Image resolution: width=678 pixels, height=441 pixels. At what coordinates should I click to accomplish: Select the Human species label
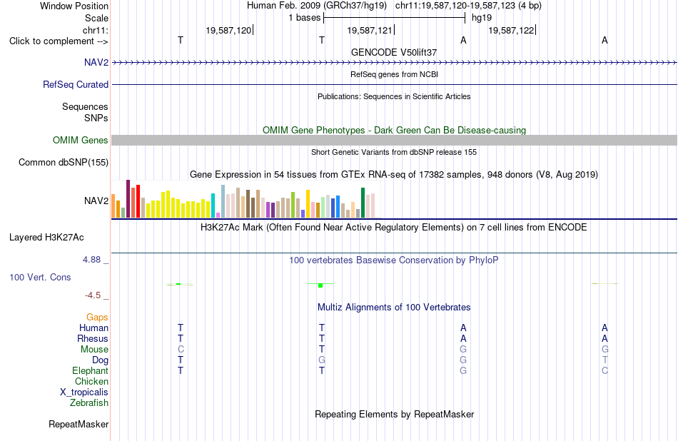(93, 328)
